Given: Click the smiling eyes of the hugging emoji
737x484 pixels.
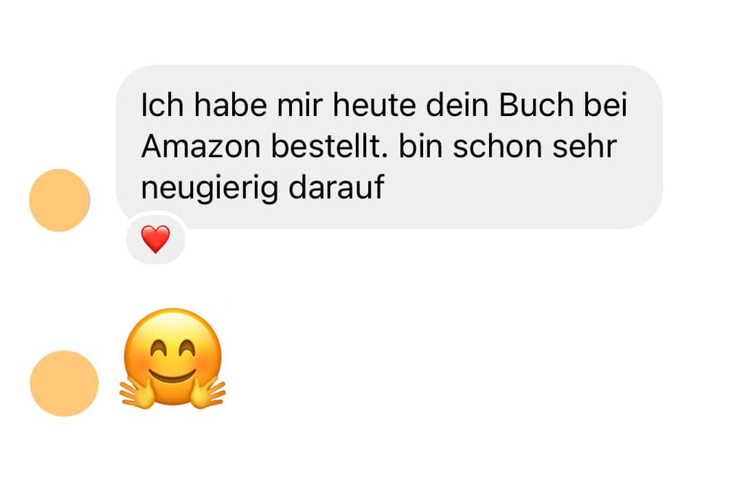Looking at the screenshot, I should 172,349.
